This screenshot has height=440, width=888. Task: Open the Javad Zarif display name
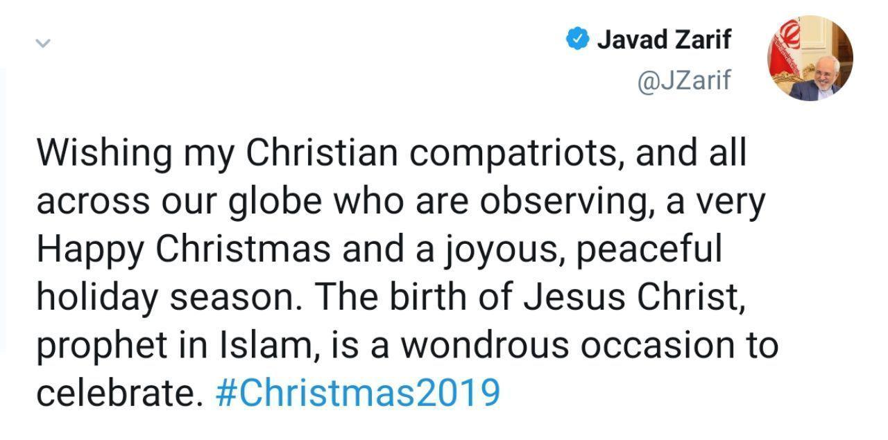coord(664,39)
